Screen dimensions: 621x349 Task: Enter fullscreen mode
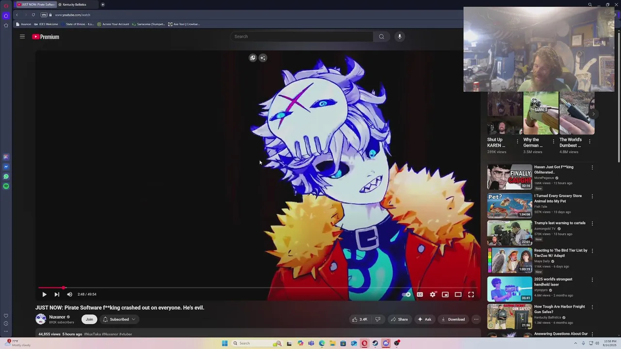pos(471,294)
